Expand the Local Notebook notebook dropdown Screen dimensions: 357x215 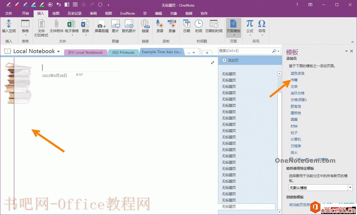click(59, 52)
